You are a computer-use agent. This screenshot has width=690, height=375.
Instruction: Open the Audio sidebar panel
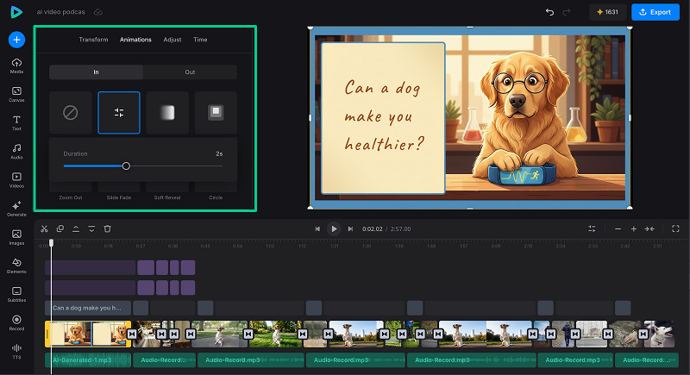[16, 151]
